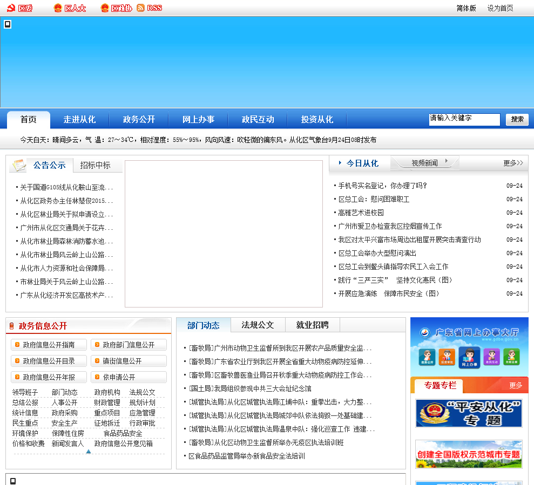Click the blue arrow icon before 今日从化

point(340,163)
